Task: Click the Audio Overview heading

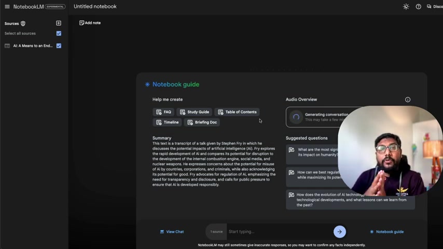Action: 301,100
